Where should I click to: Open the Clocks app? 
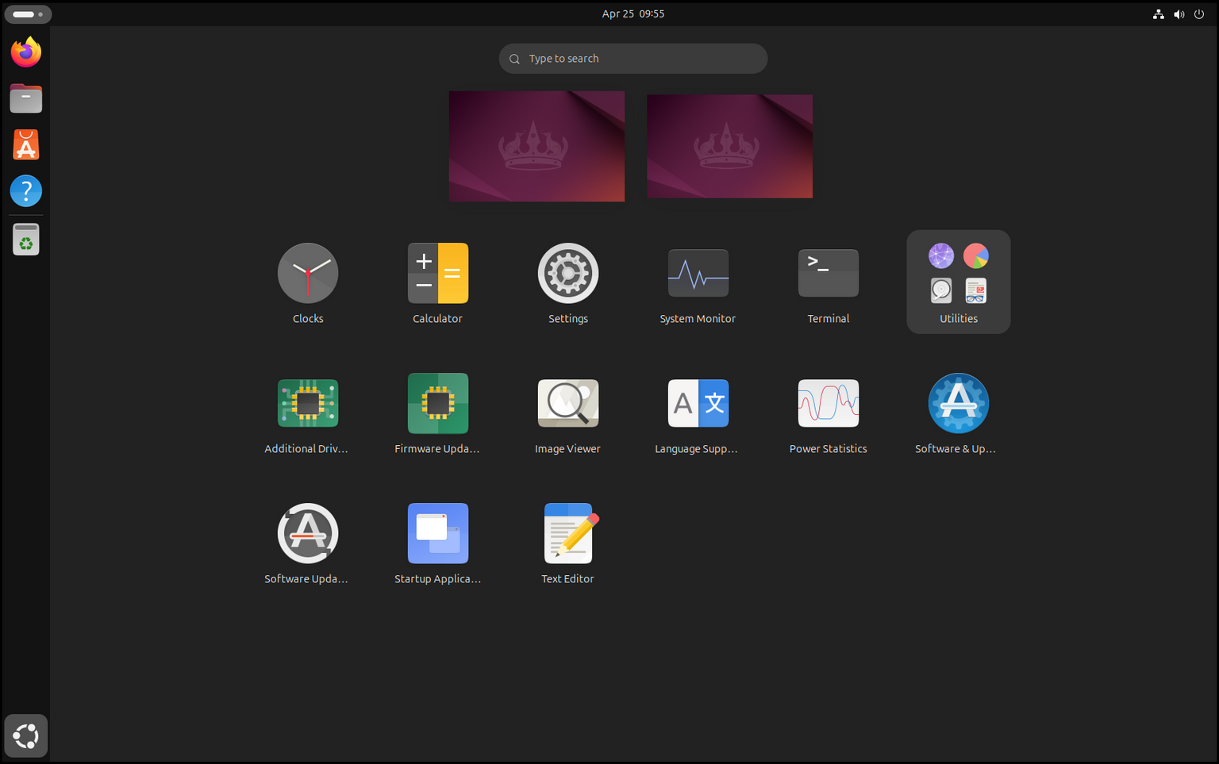308,274
